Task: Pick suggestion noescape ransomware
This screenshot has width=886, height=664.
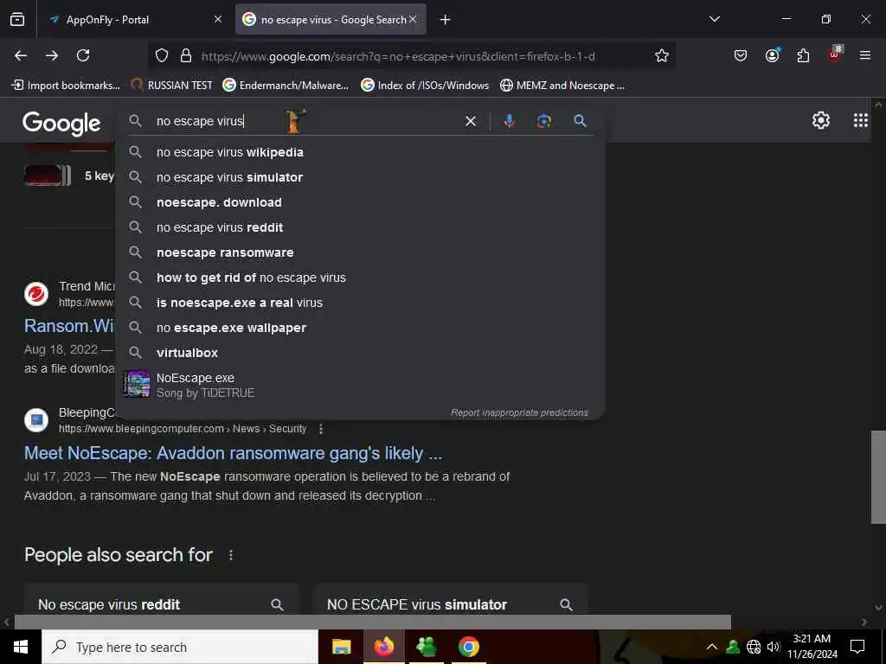Action: [360, 252]
